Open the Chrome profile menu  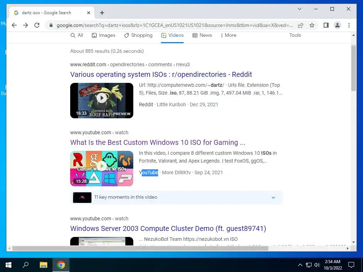click(x=337, y=25)
